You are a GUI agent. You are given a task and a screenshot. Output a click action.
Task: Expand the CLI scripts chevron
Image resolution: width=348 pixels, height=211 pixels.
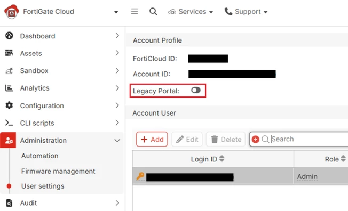pos(117,123)
